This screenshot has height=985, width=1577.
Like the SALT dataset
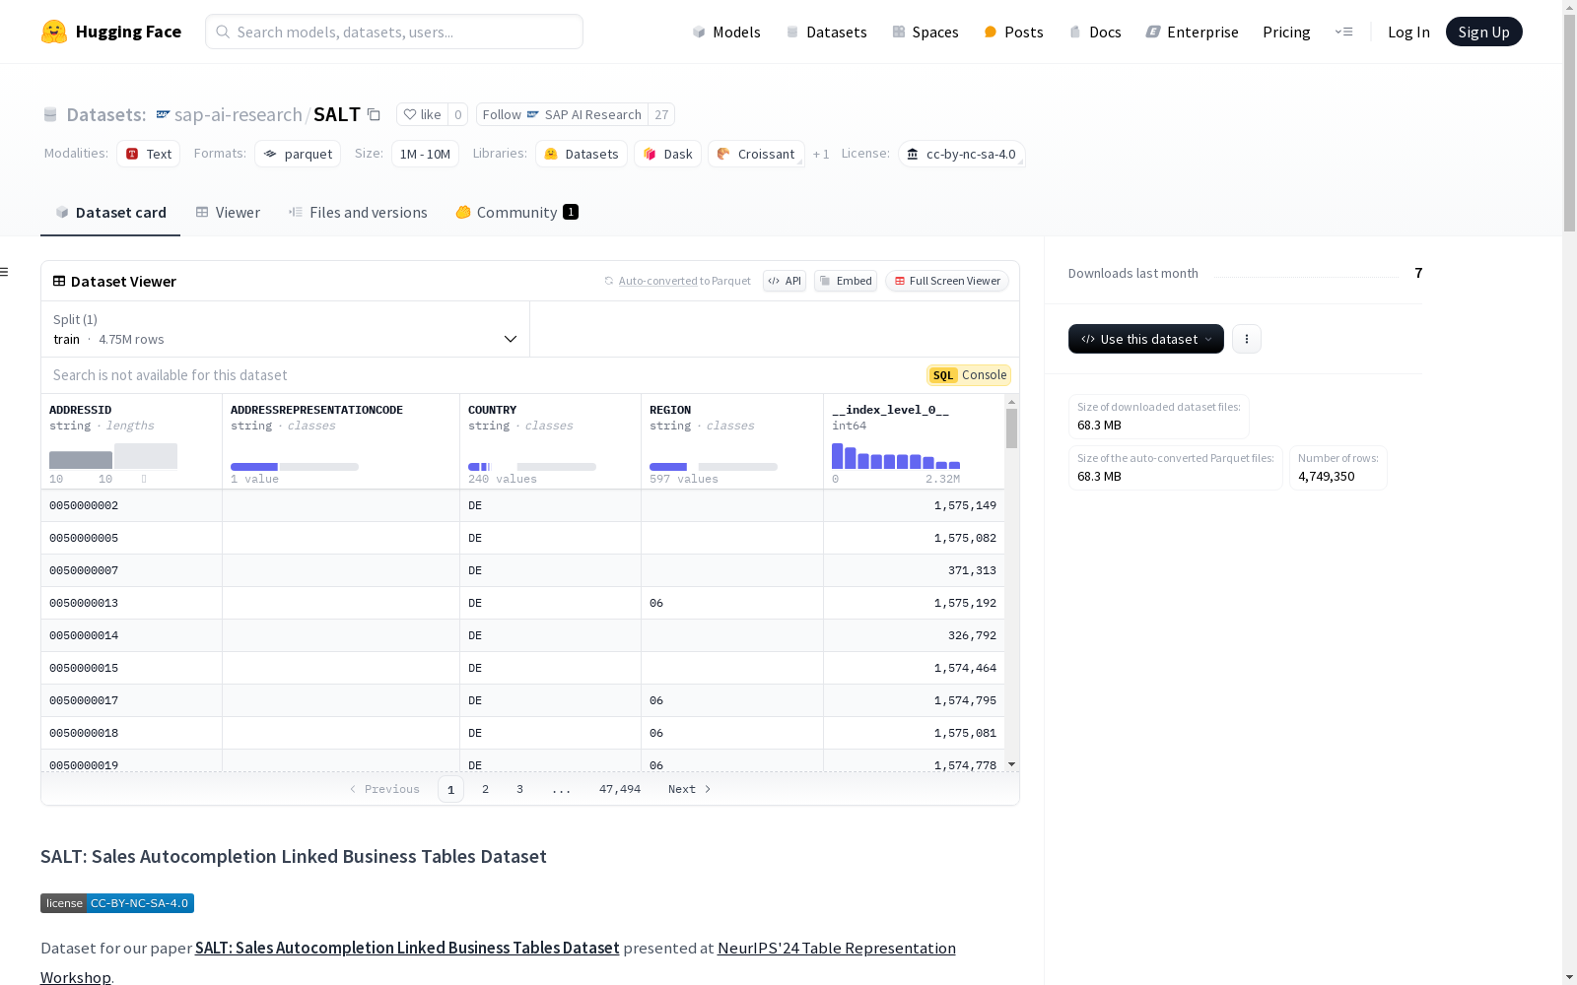click(x=422, y=114)
